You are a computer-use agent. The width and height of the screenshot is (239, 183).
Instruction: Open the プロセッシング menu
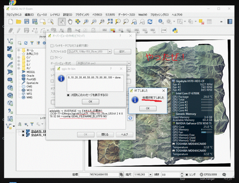[159, 15]
